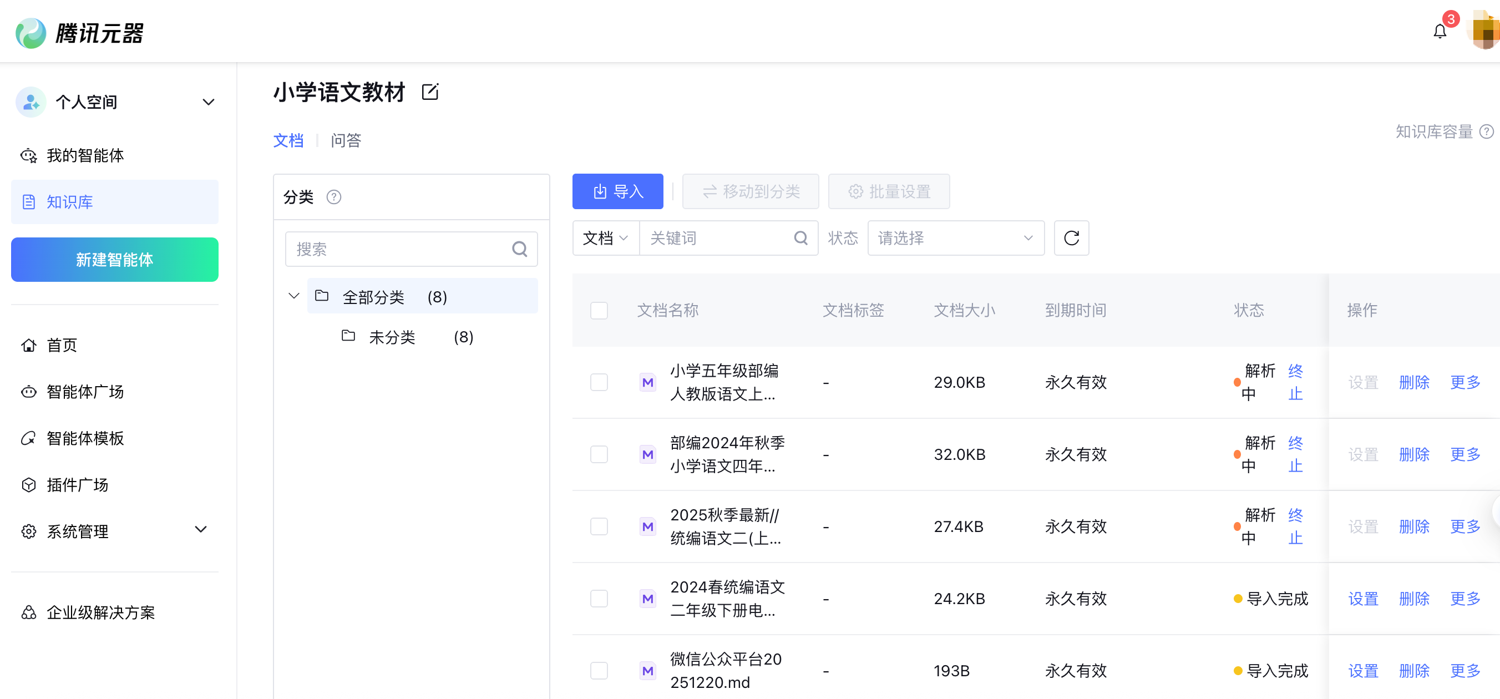Collapse the 全部分类 tree node
The image size is (1500, 699).
point(294,296)
